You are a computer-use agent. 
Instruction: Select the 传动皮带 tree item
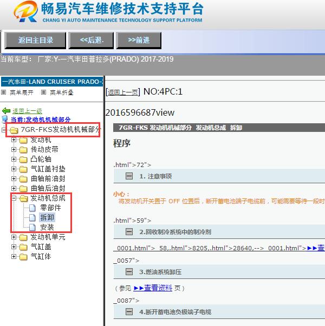click(44, 149)
